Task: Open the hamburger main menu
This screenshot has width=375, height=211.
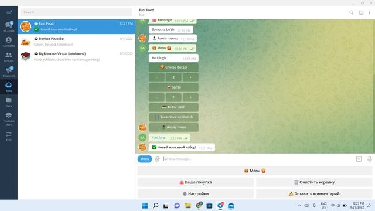Action: (9, 12)
